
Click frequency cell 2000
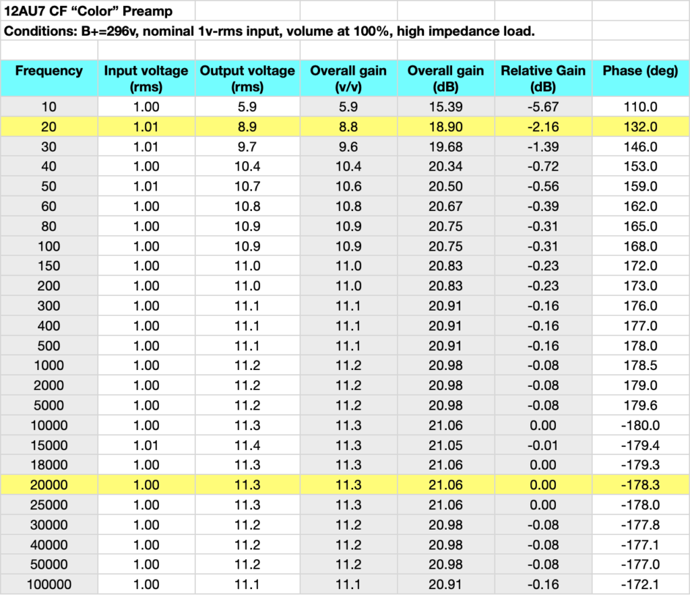[49, 385]
